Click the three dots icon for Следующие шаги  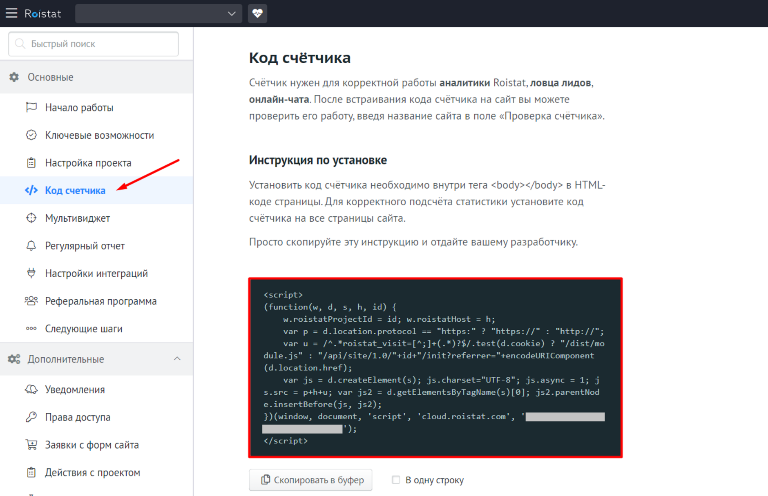(31, 328)
